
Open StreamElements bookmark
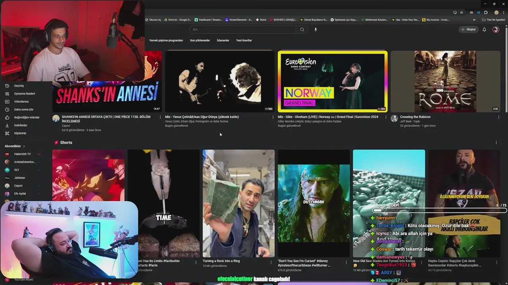(x=239, y=19)
